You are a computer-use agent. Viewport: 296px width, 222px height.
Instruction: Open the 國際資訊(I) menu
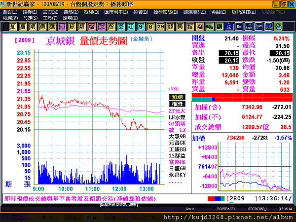click(195, 12)
